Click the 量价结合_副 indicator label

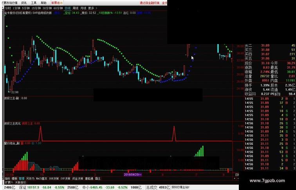[x=12, y=143]
